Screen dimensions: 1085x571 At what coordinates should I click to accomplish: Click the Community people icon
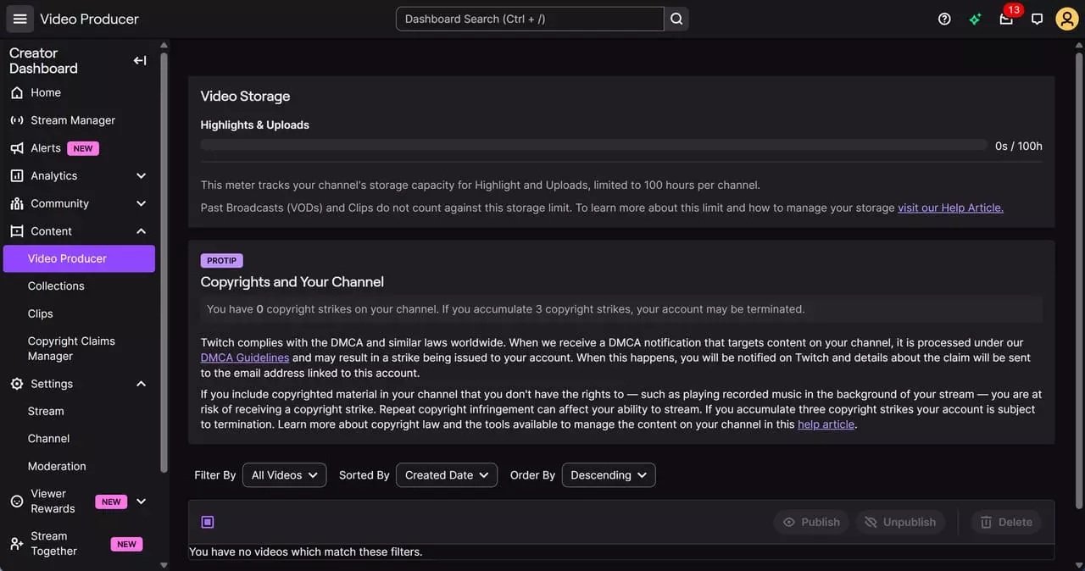(17, 203)
